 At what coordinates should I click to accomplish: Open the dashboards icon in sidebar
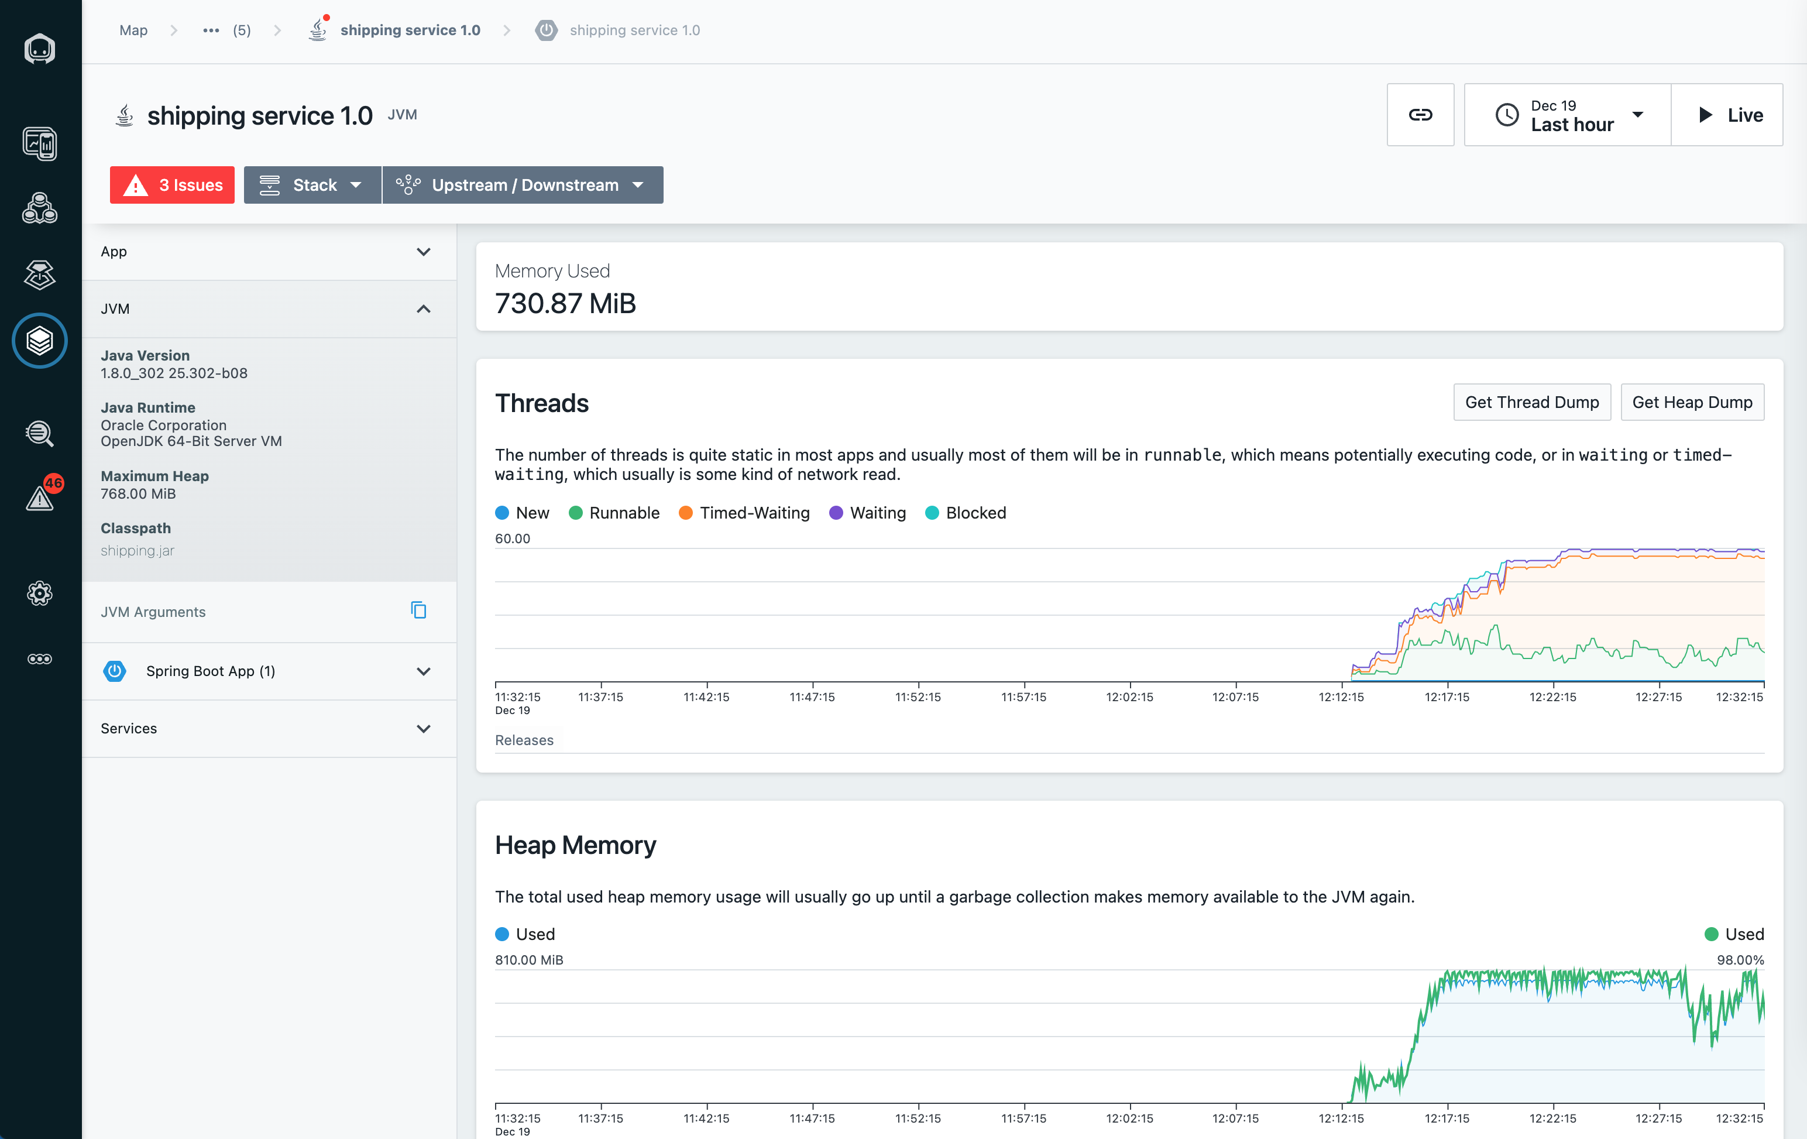click(40, 143)
